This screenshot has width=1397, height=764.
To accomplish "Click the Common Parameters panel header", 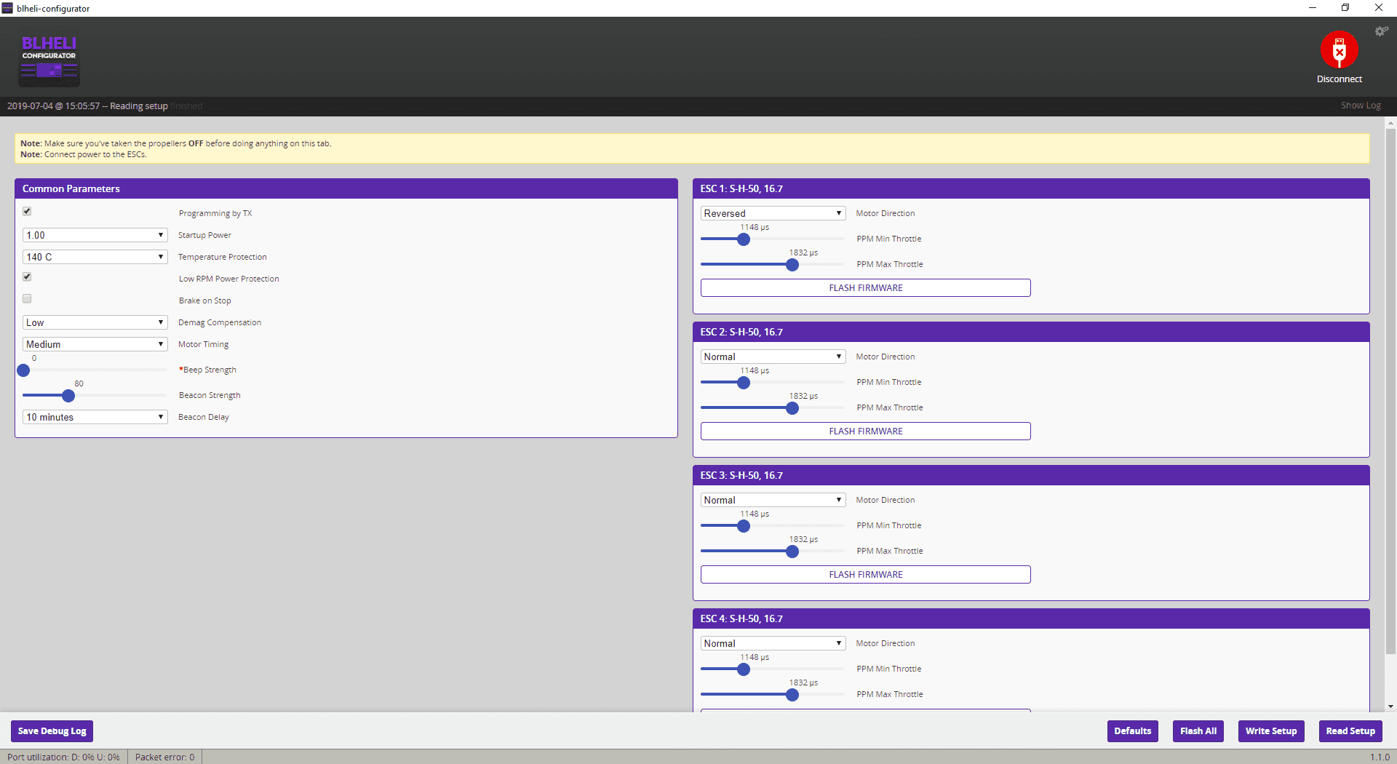I will [346, 188].
